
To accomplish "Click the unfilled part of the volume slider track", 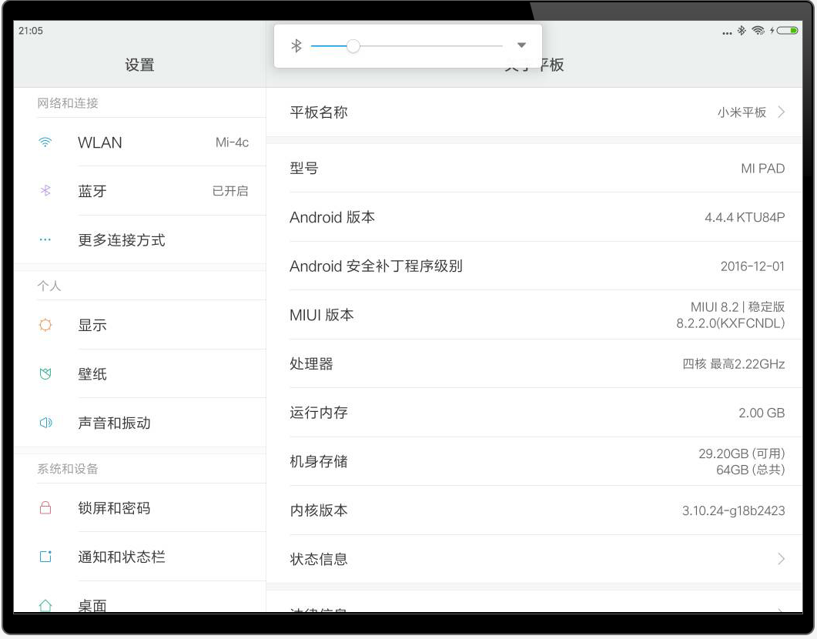I will point(431,46).
